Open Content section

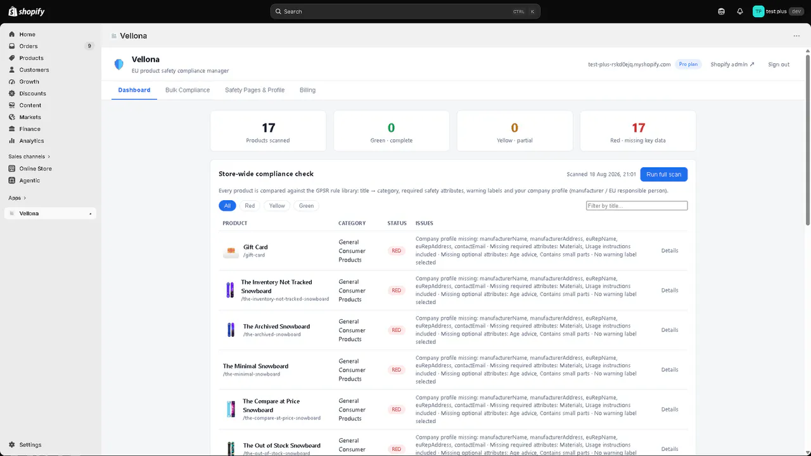(30, 105)
